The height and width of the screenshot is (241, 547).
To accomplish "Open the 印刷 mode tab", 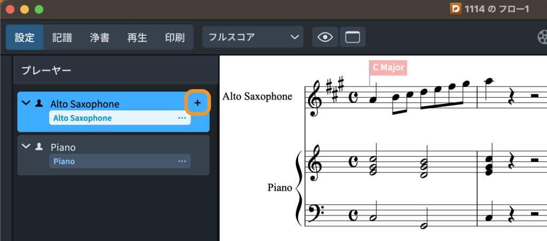I will coord(174,37).
